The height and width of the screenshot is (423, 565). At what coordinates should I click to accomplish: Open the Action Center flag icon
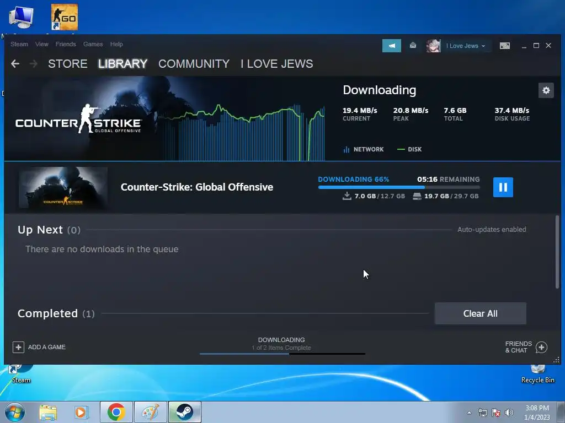tap(496, 413)
